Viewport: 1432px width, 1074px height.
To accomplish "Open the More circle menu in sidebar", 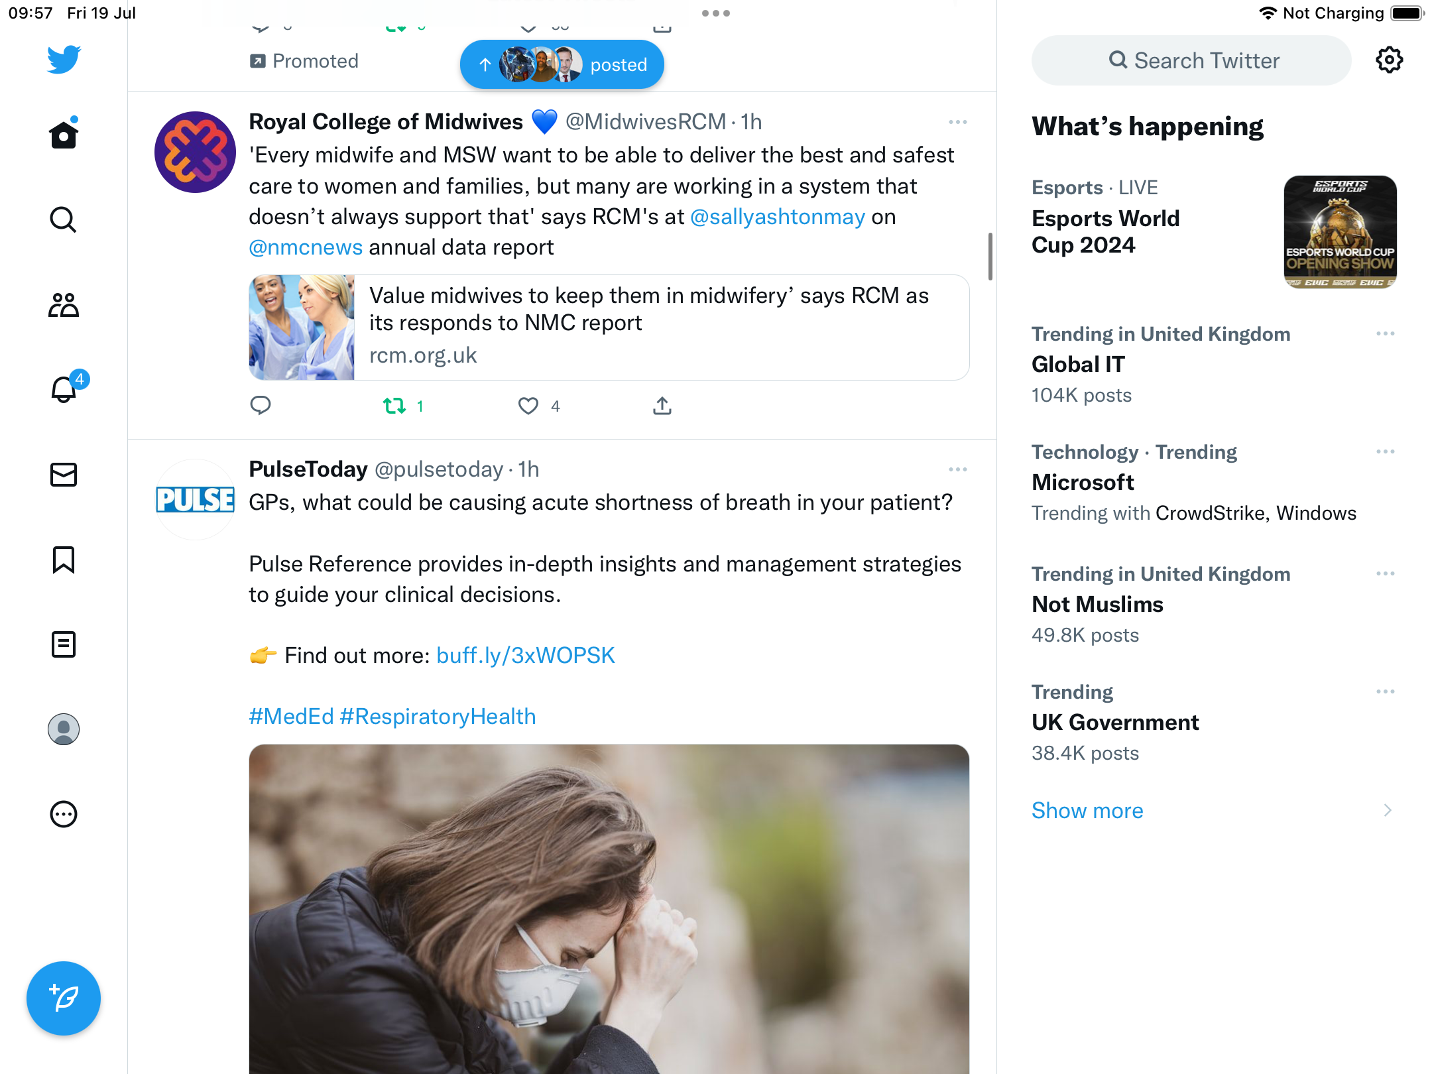I will (x=64, y=814).
